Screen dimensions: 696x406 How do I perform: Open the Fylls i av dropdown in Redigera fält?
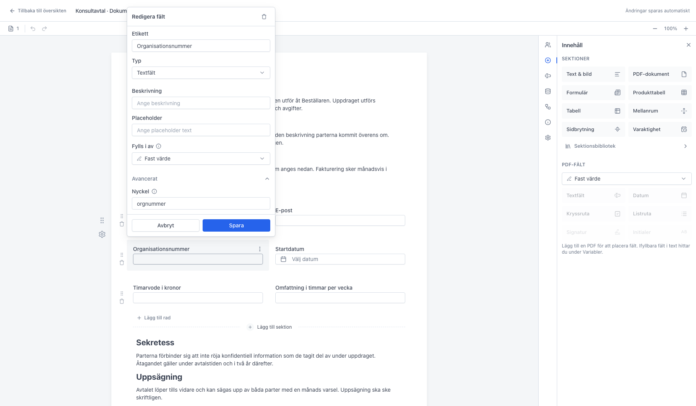pyautogui.click(x=201, y=159)
